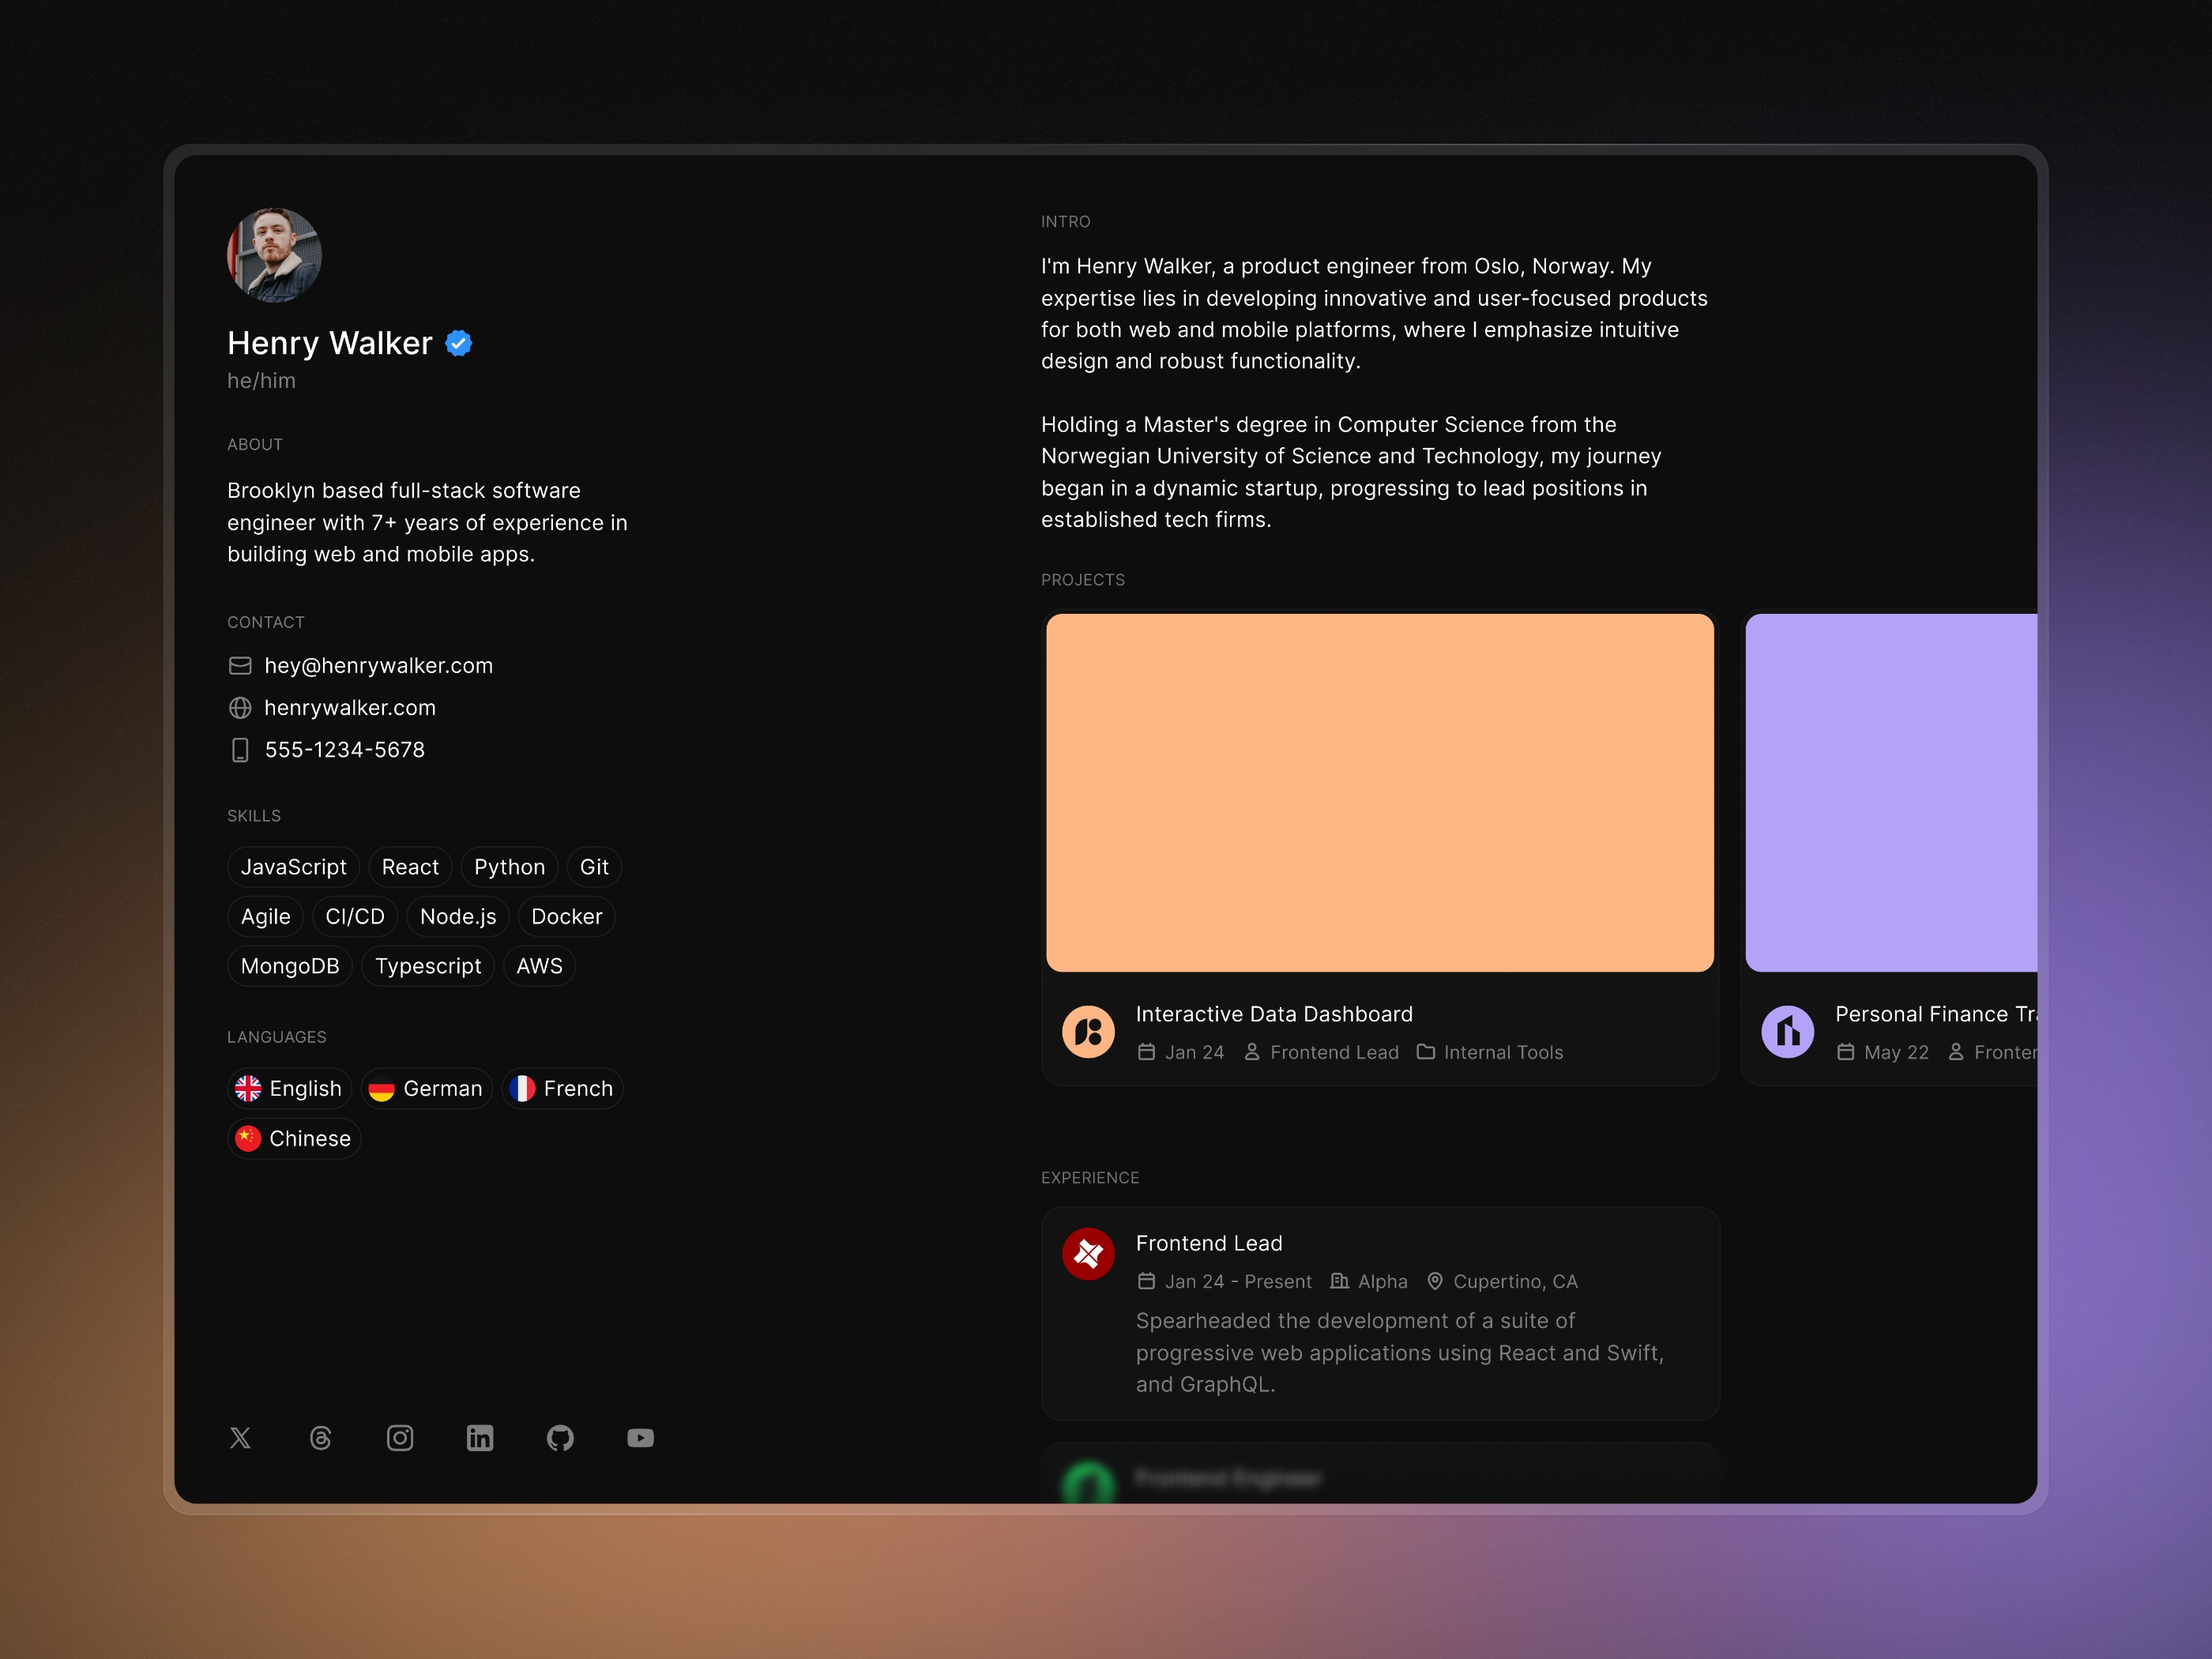The image size is (2212, 1659).
Task: Click the X (Twitter) social icon
Action: click(240, 1438)
